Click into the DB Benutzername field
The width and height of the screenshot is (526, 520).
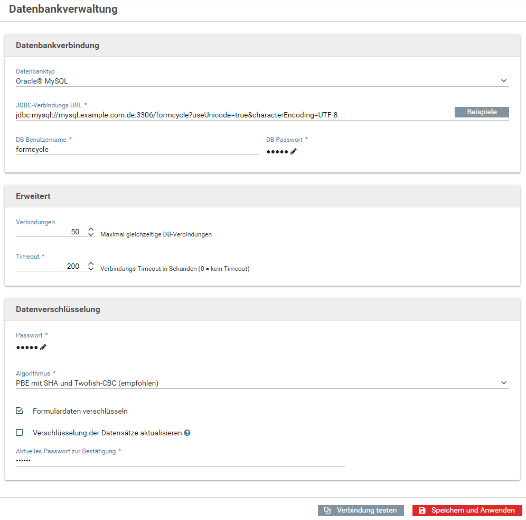pyautogui.click(x=137, y=150)
